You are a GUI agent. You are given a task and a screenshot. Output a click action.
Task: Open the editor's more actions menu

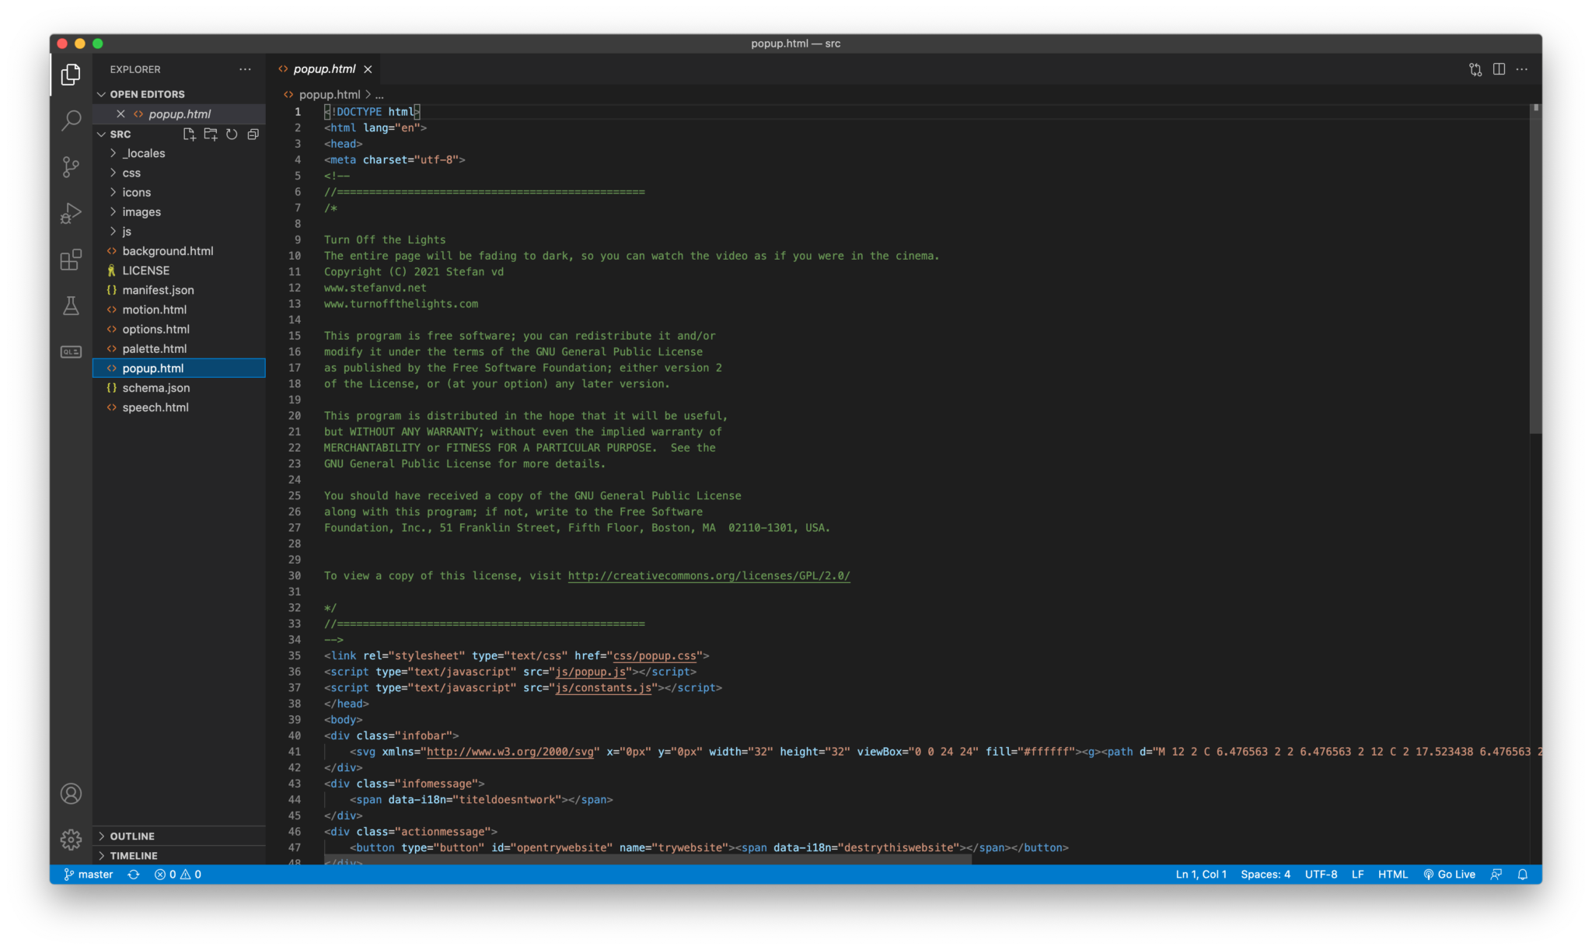click(1521, 69)
